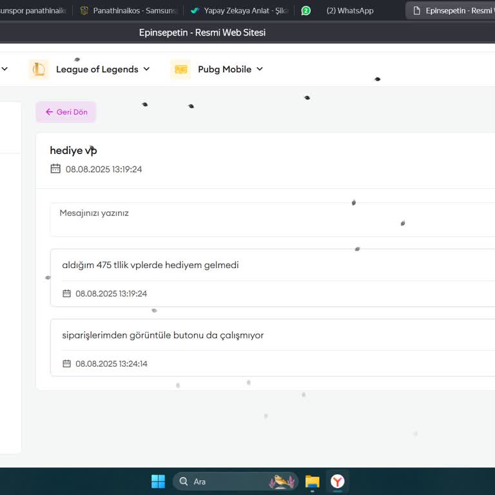This screenshot has width=495, height=495.
Task: Click calendar icon under hediye vp title
Action: click(55, 169)
